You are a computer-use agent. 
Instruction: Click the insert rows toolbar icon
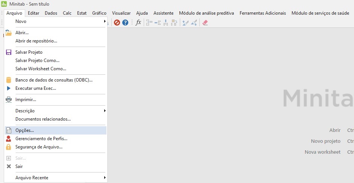[x=158, y=23]
